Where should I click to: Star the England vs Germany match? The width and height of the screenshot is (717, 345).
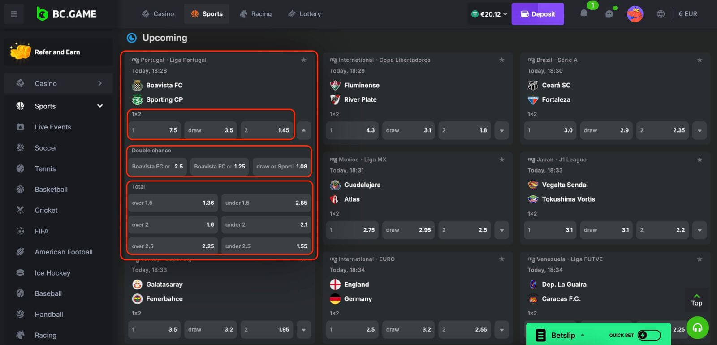pyautogui.click(x=502, y=259)
